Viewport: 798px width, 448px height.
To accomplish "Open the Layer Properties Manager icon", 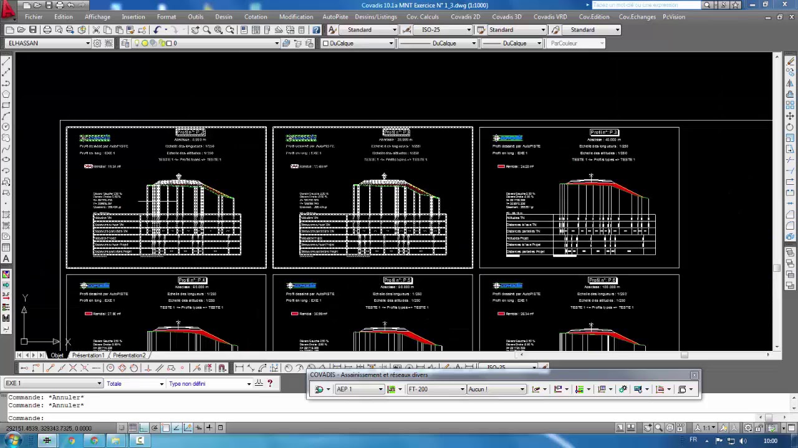I will pos(125,43).
